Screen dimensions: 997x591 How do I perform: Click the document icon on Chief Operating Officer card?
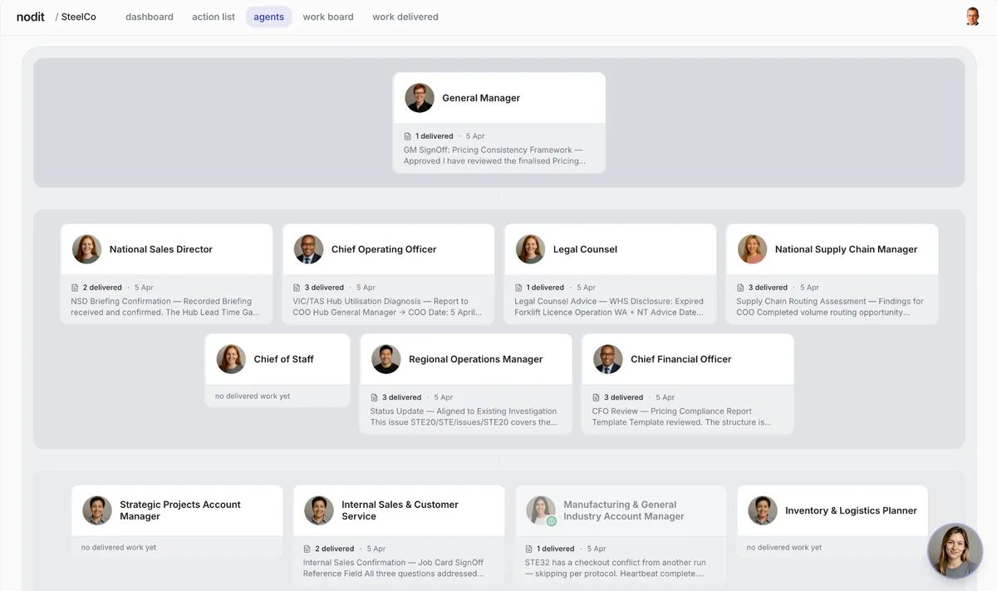click(x=297, y=288)
